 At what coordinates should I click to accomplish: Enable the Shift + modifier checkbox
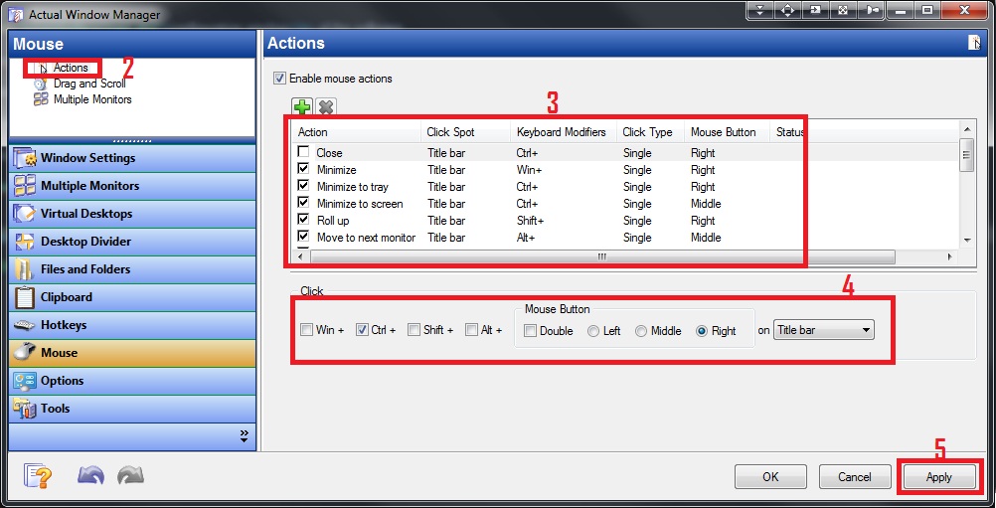pyautogui.click(x=415, y=330)
